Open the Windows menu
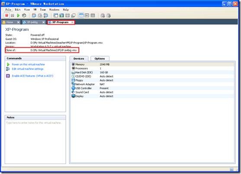Viewport: 241px width, 174px height. pyautogui.click(x=54, y=10)
